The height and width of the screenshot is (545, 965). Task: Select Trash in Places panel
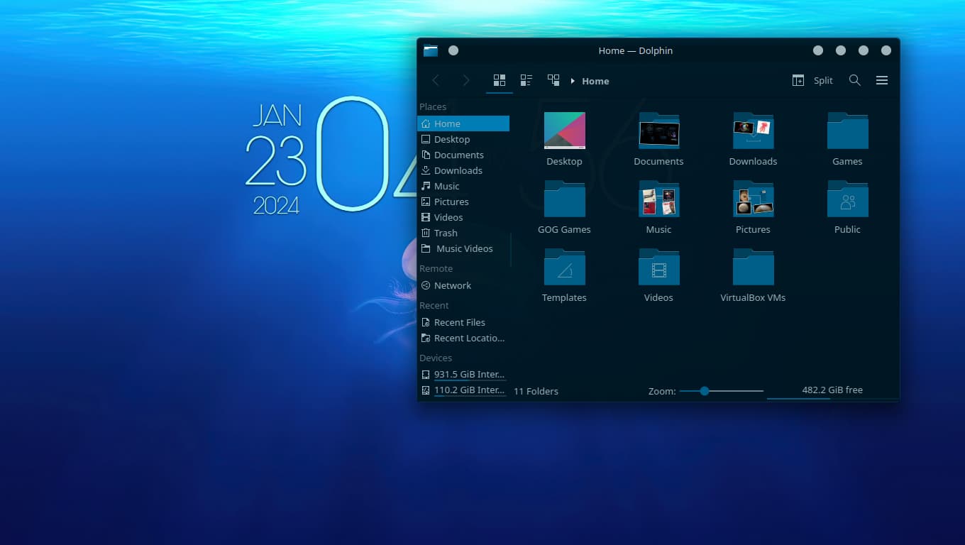click(x=446, y=233)
